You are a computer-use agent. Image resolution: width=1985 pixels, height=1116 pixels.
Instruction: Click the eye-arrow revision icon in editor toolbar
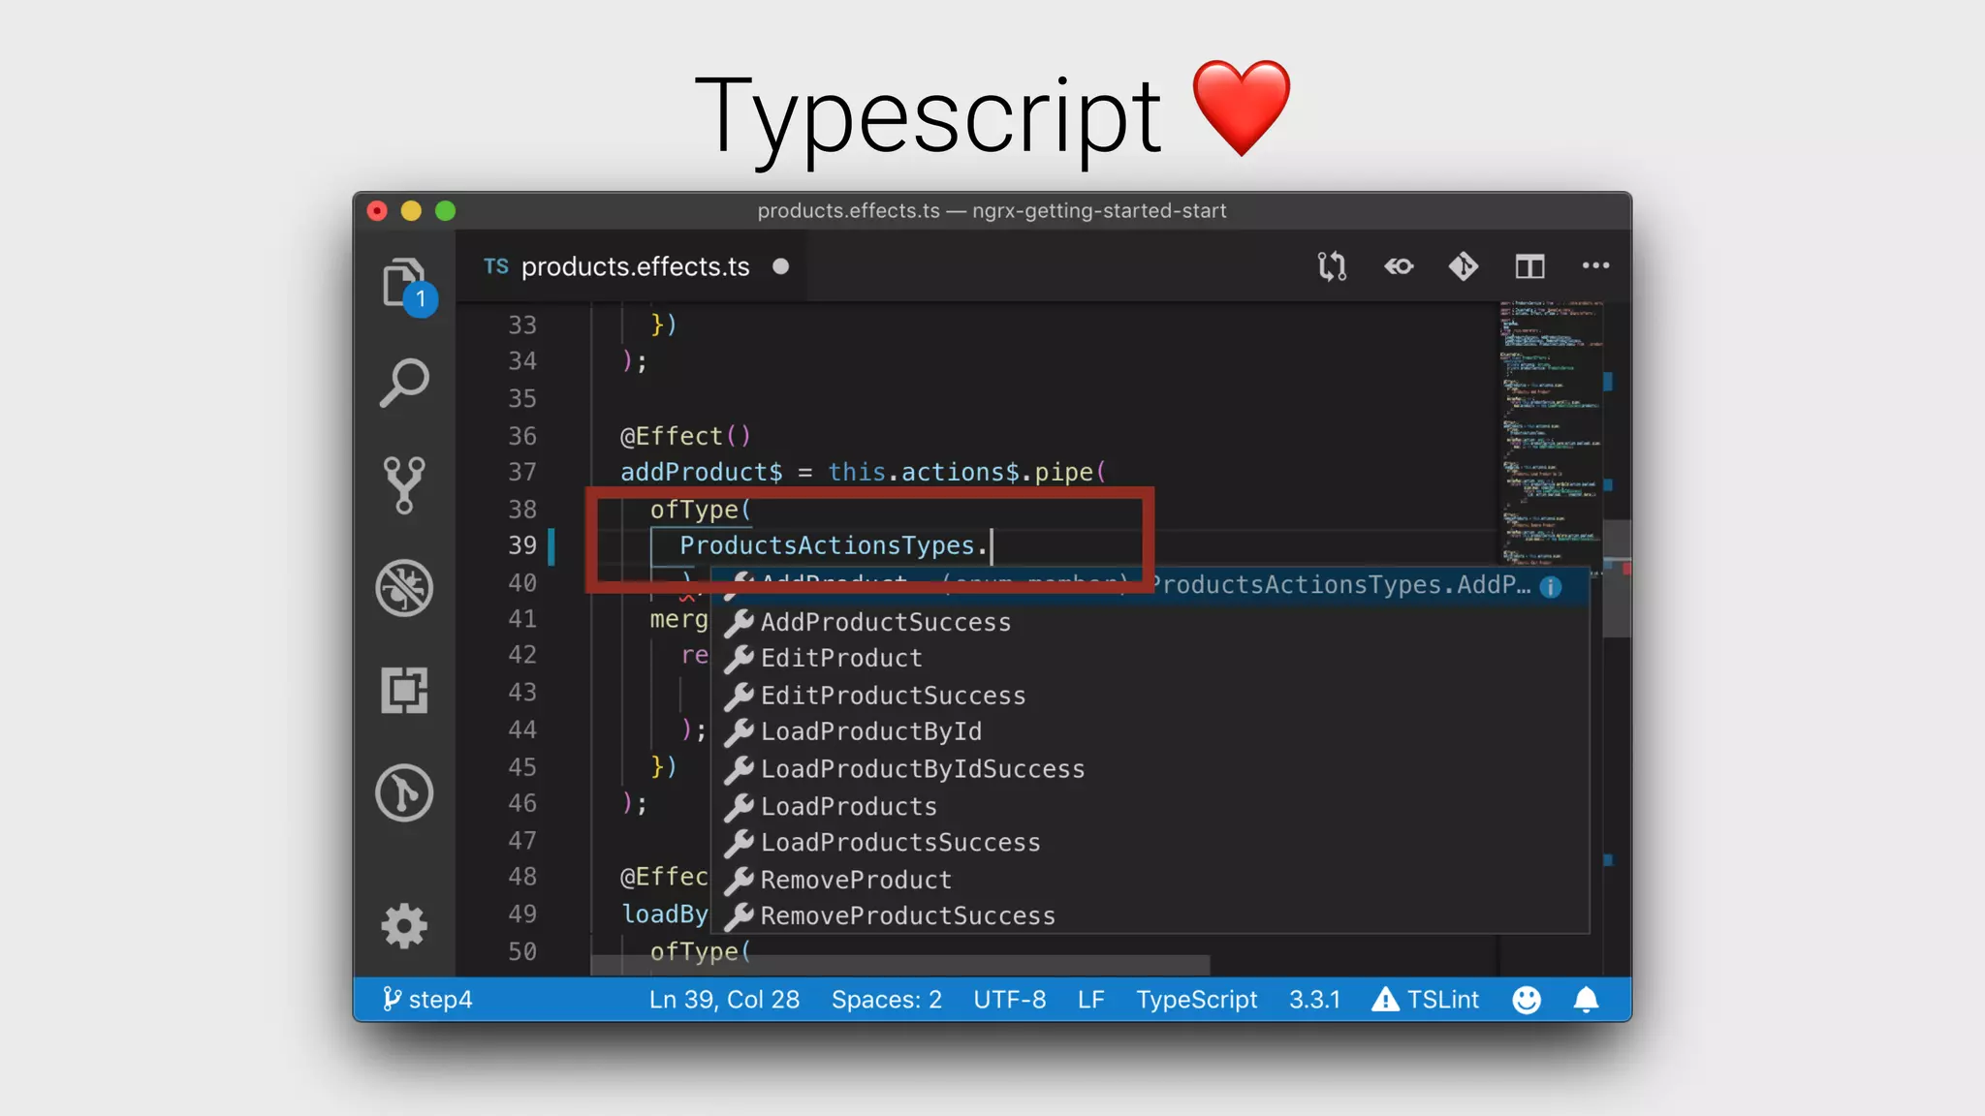[1399, 266]
